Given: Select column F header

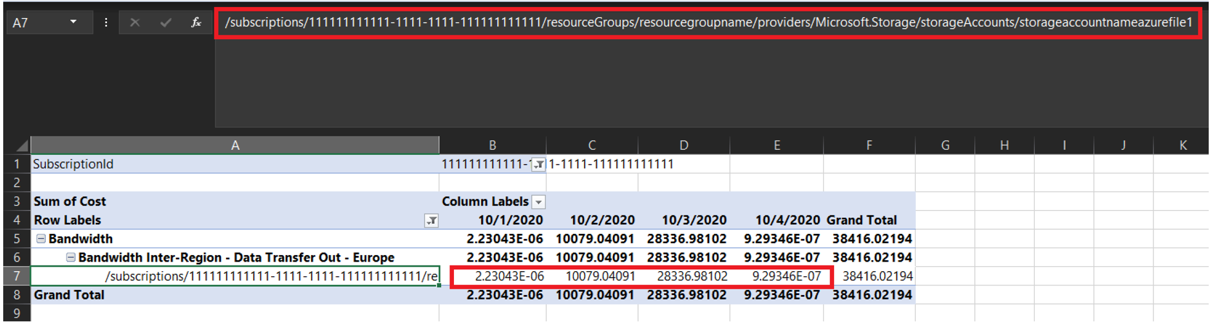Looking at the screenshot, I should 869,145.
